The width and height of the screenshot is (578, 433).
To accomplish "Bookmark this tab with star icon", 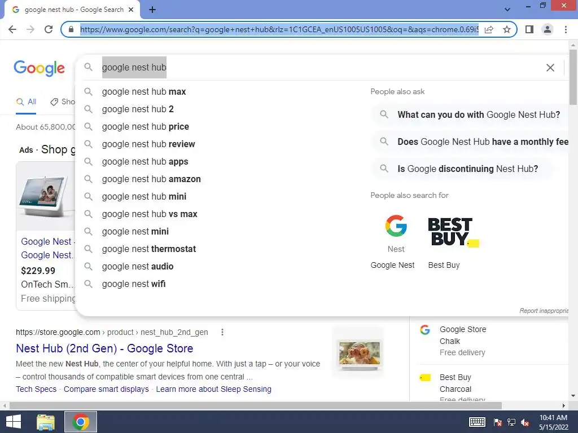I will (507, 29).
